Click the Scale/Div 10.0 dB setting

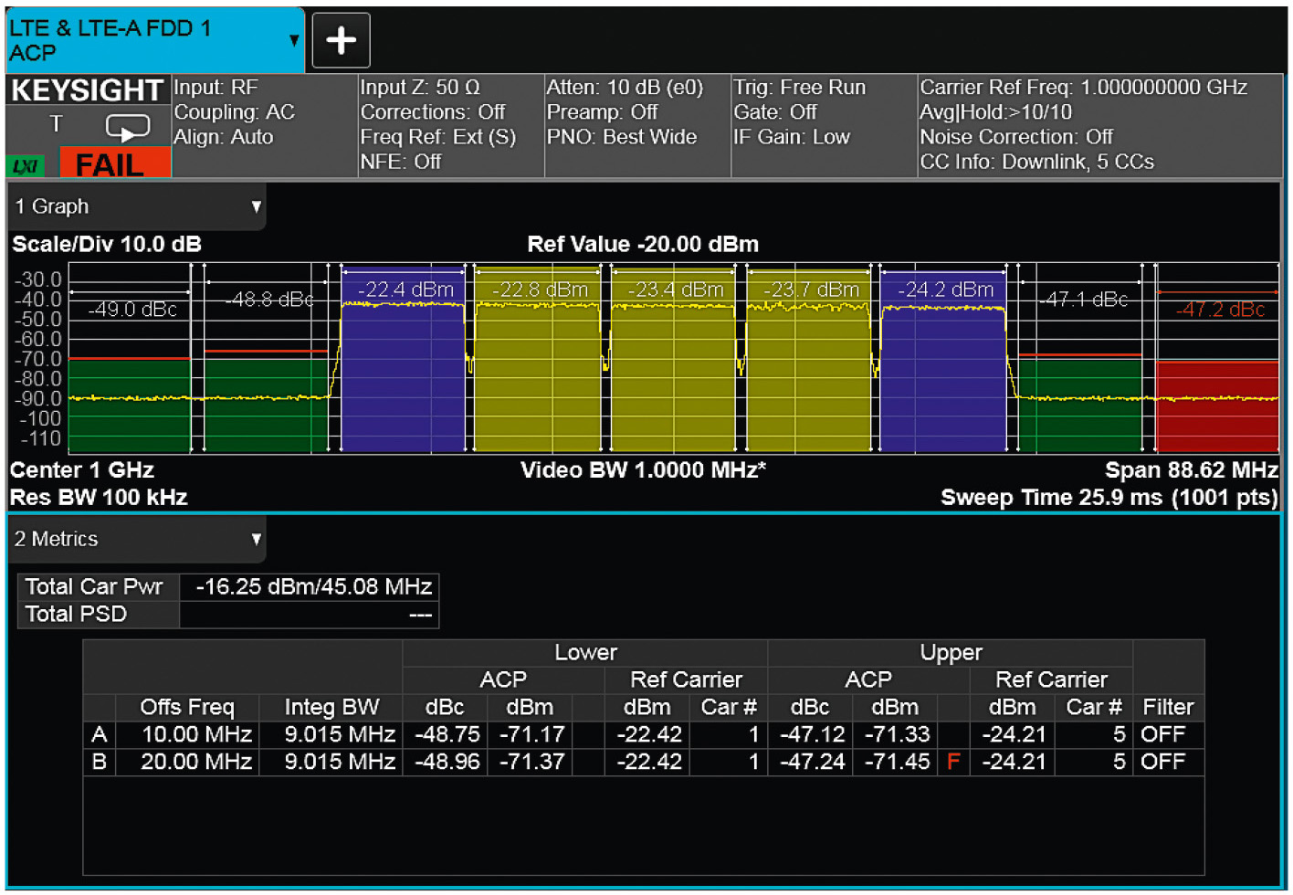107,245
